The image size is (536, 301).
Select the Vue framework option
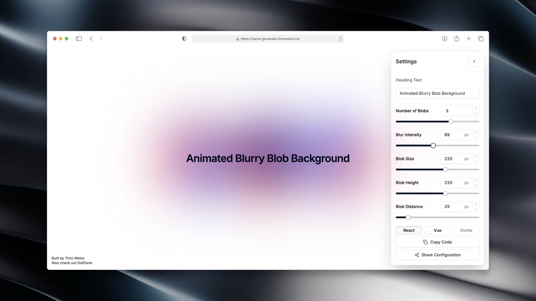pyautogui.click(x=437, y=230)
